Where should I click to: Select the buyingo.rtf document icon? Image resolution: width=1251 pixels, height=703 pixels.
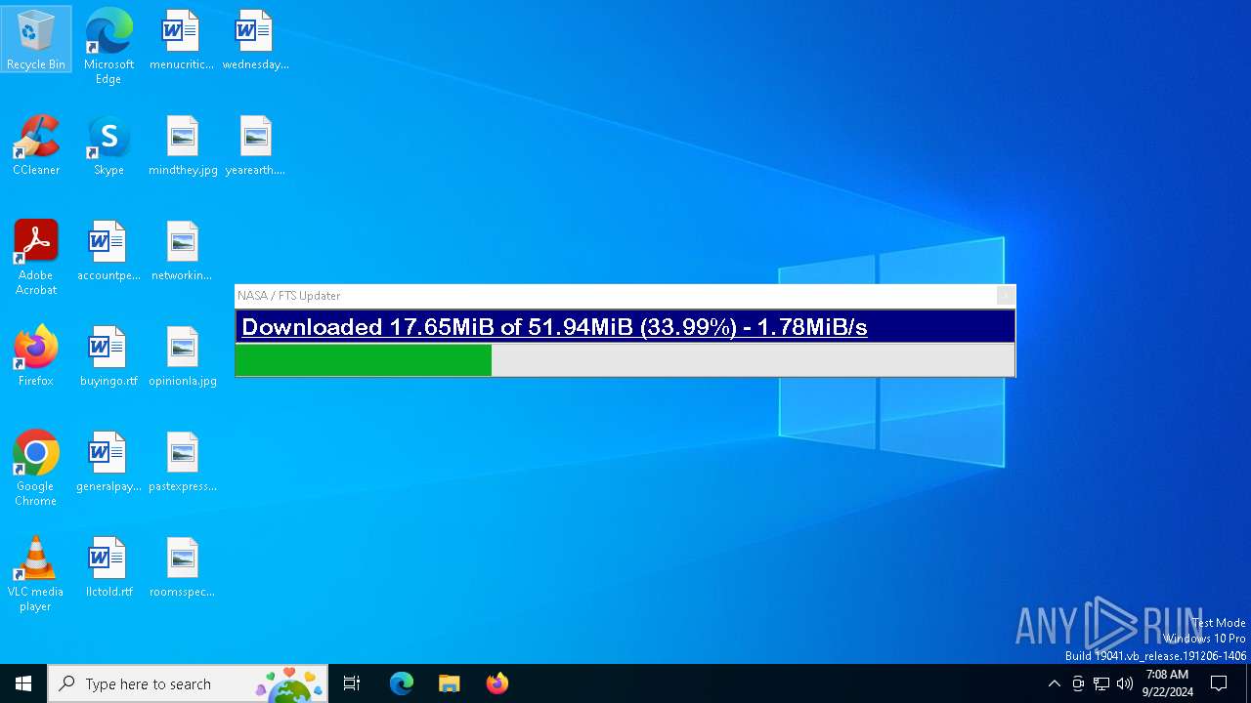tap(108, 355)
